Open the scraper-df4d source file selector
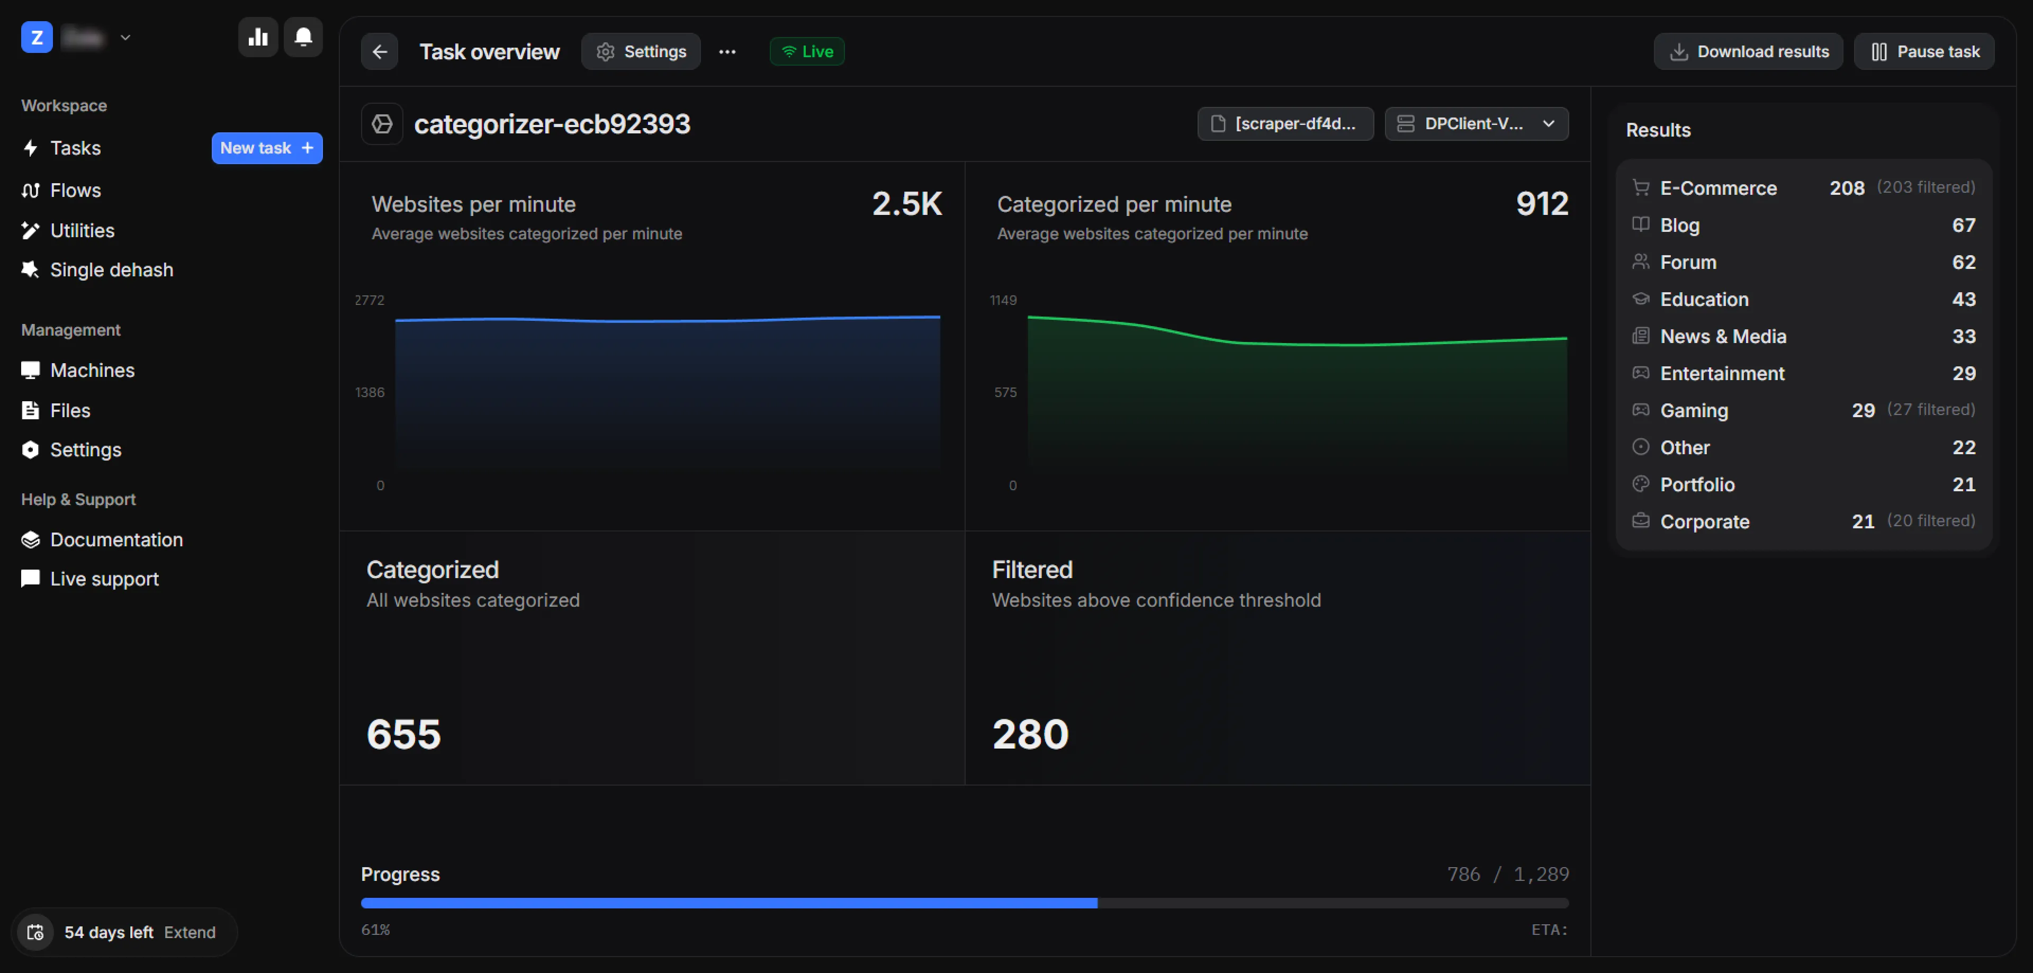 [x=1285, y=124]
